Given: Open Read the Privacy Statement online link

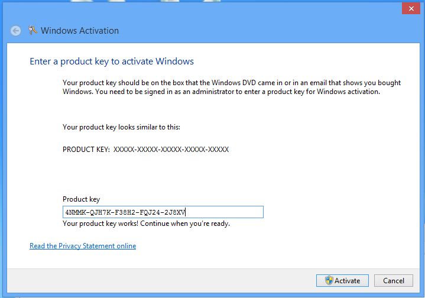Looking at the screenshot, I should click(x=83, y=245).
